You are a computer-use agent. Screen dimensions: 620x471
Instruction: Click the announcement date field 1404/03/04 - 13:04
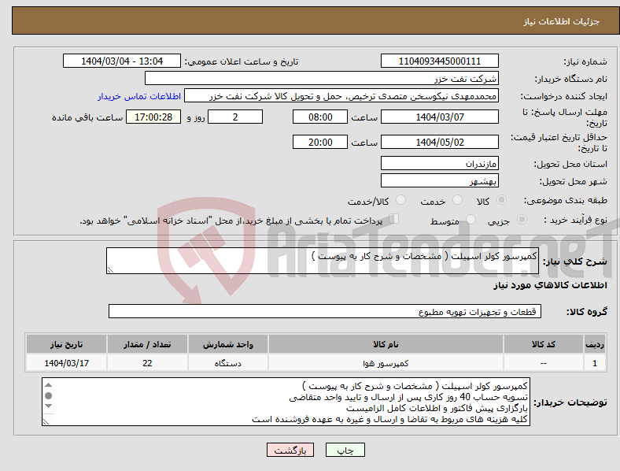[x=122, y=61]
